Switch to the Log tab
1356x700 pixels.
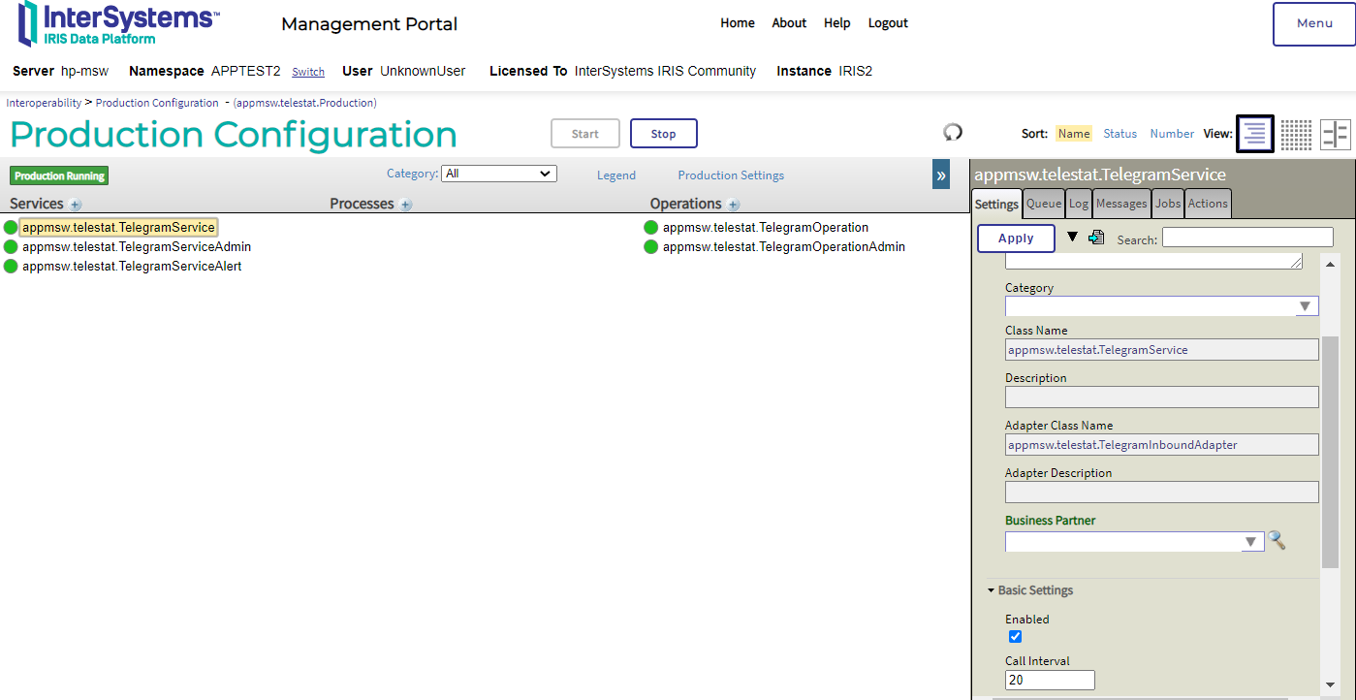click(x=1079, y=204)
